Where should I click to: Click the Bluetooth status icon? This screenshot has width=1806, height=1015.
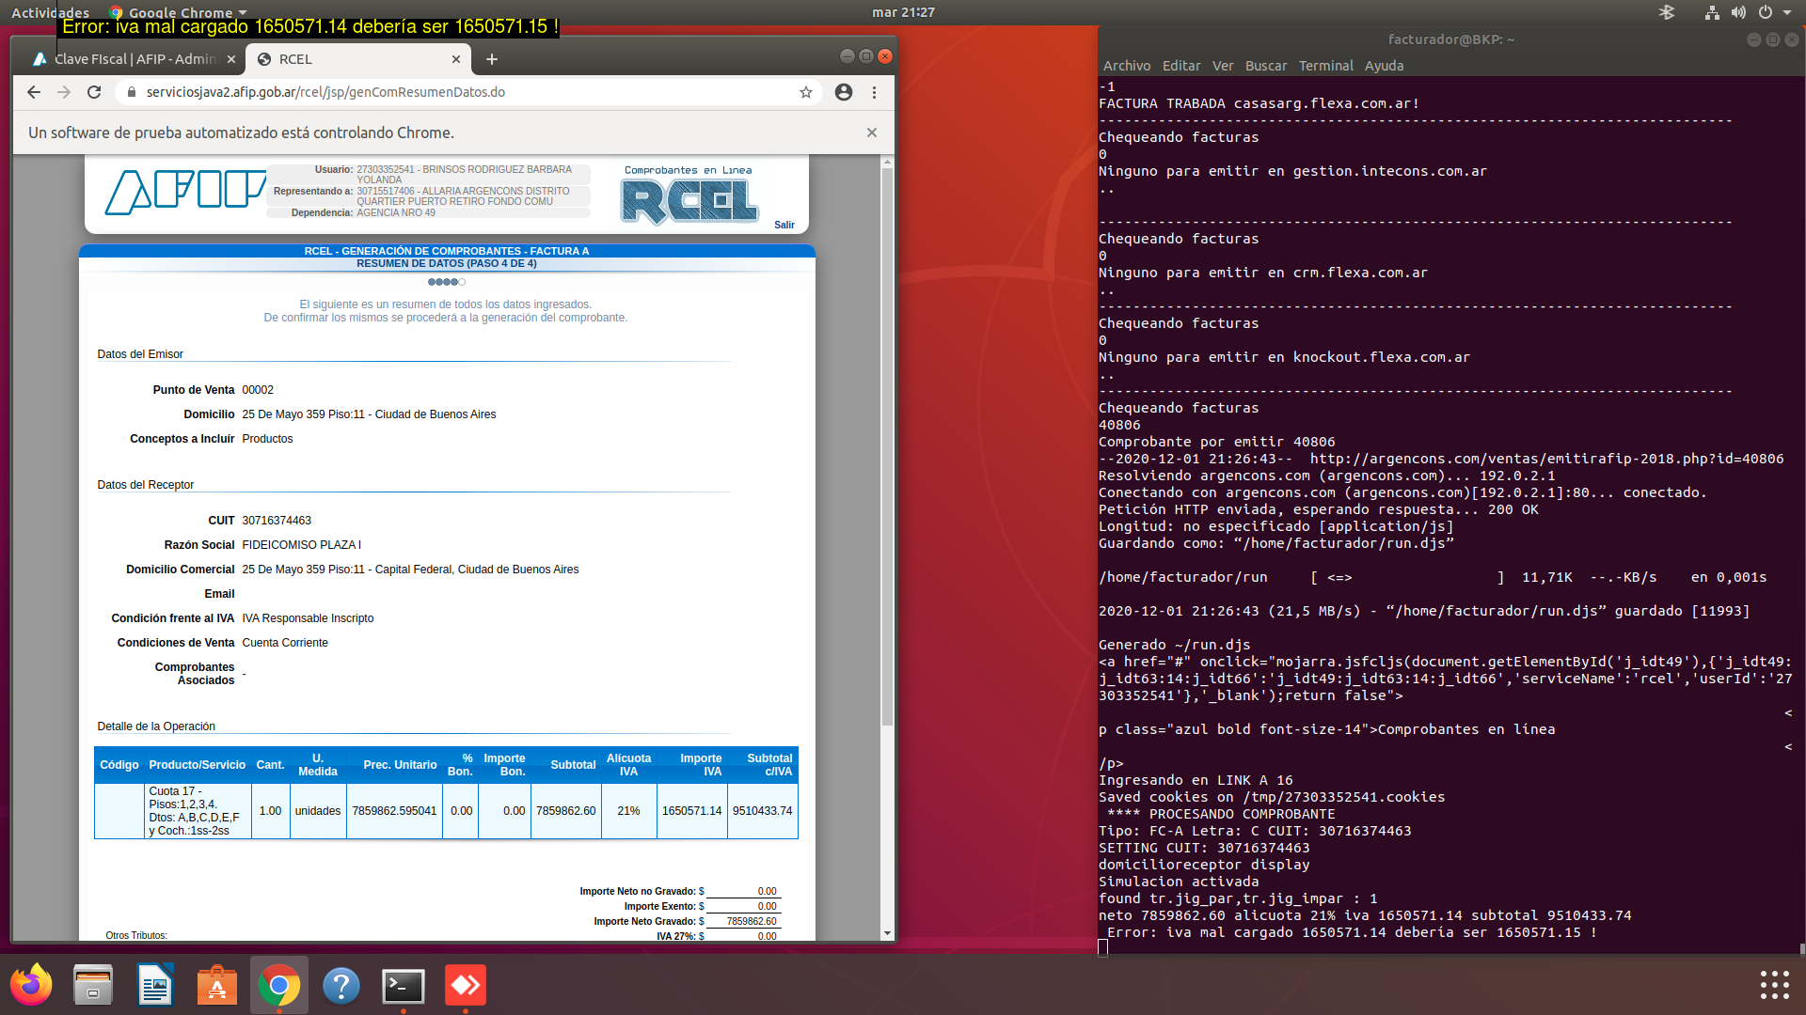point(1667,12)
